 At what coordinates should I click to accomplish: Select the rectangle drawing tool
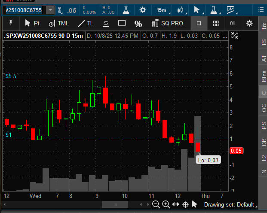tap(122, 23)
